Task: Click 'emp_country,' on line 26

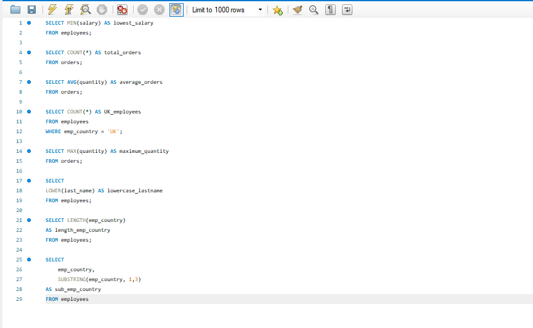Action: pyautogui.click(x=76, y=269)
